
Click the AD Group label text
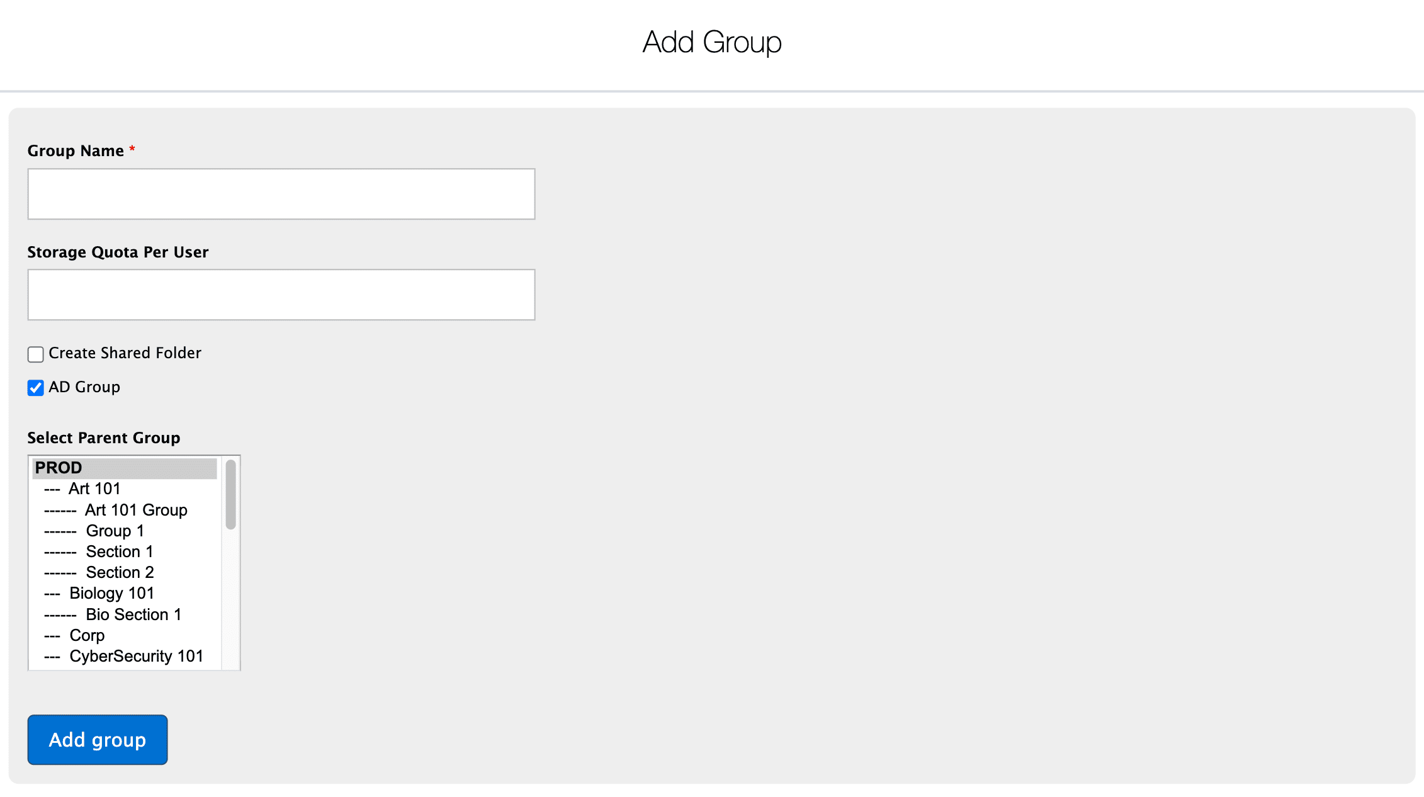pyautogui.click(x=84, y=387)
